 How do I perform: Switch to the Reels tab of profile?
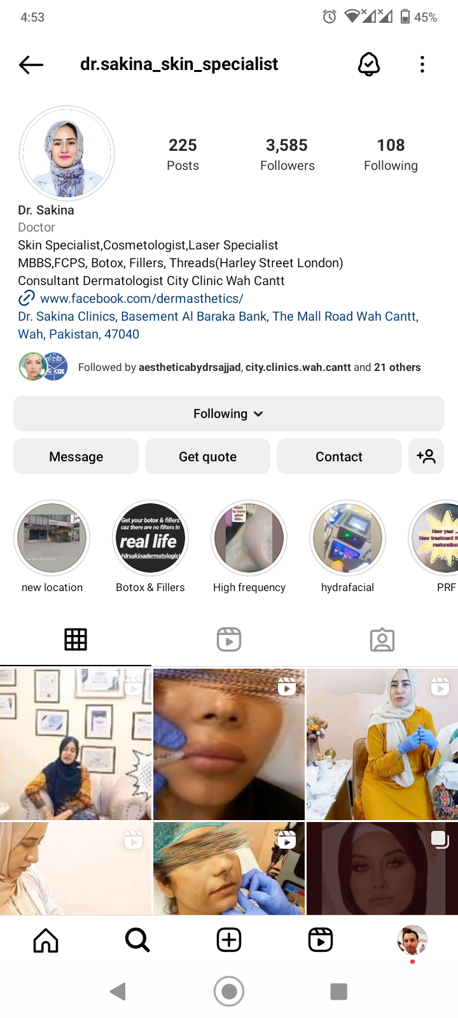click(x=229, y=639)
